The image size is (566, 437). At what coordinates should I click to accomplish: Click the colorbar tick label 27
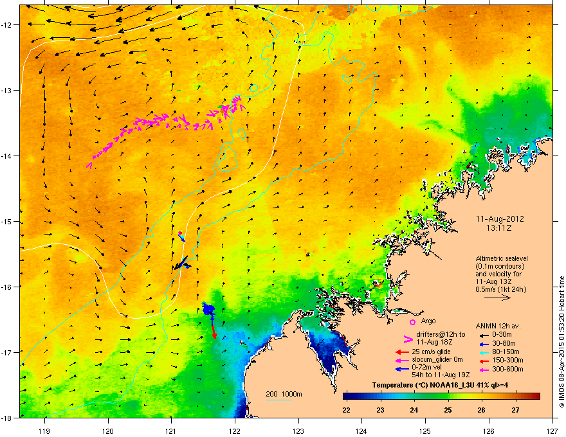(515, 410)
